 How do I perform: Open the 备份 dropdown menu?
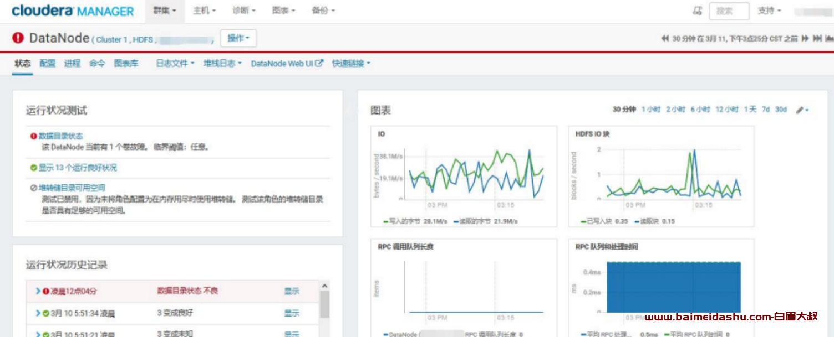click(323, 11)
